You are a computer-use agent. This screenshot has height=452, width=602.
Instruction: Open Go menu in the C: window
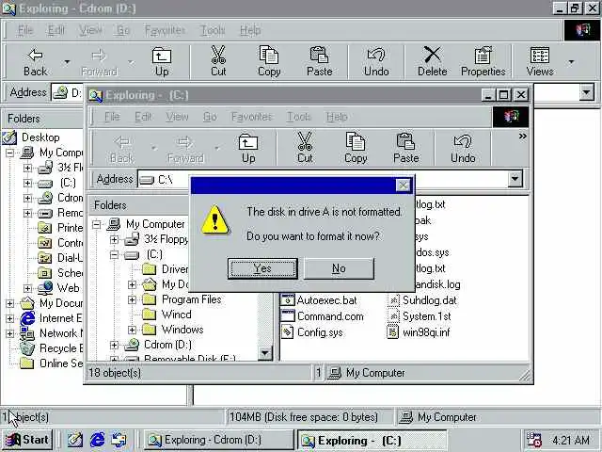pos(210,117)
